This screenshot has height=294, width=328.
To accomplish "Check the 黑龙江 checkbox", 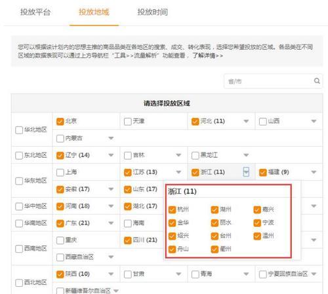I will pyautogui.click(x=195, y=155).
